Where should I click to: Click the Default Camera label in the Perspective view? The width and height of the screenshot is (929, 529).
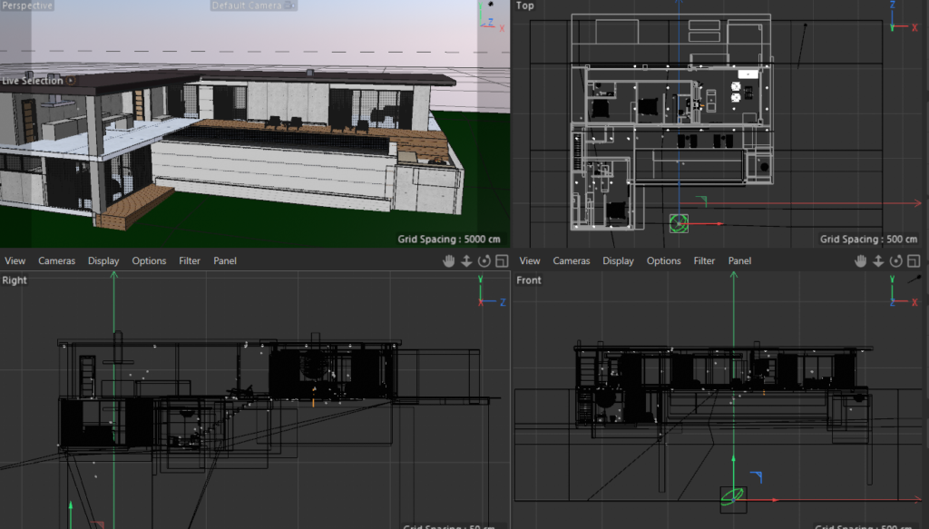click(x=247, y=5)
